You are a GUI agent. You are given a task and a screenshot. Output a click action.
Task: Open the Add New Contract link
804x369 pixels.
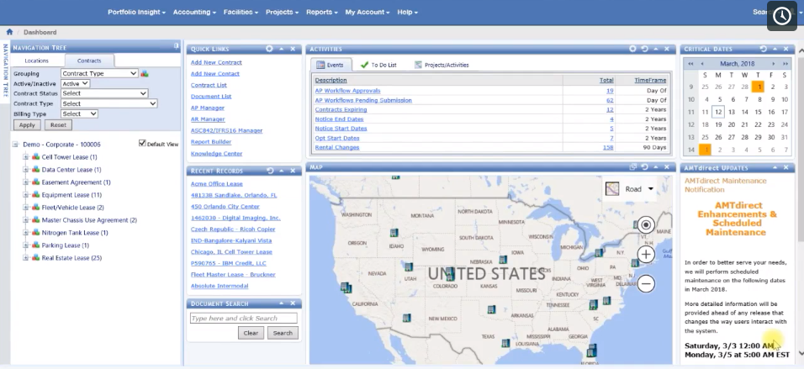tap(216, 62)
